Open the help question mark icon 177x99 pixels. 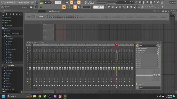point(147,2)
